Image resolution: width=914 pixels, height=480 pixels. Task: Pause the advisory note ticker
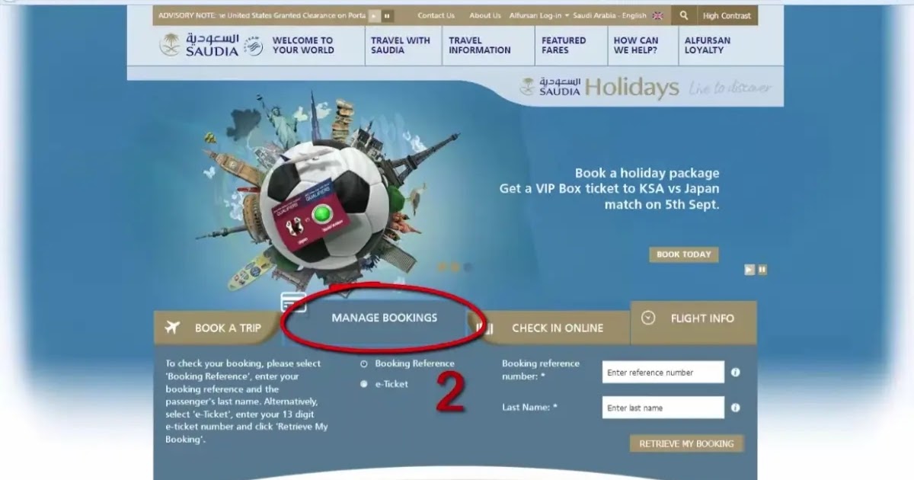388,15
